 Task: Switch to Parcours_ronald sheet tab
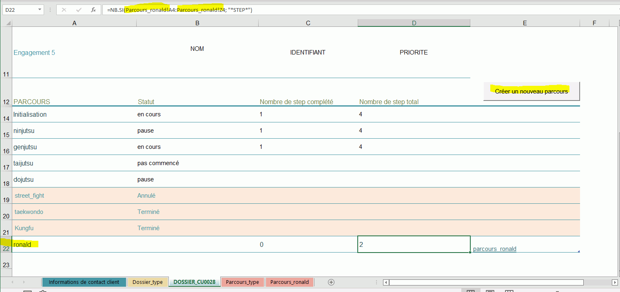pos(289,282)
